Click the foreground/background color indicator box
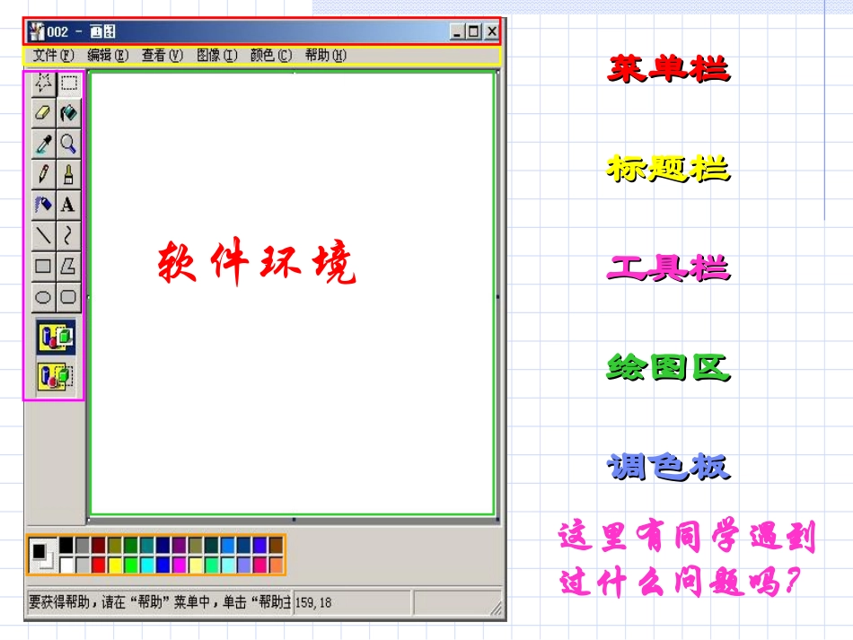Screen dimensions: 853x640 42,555
